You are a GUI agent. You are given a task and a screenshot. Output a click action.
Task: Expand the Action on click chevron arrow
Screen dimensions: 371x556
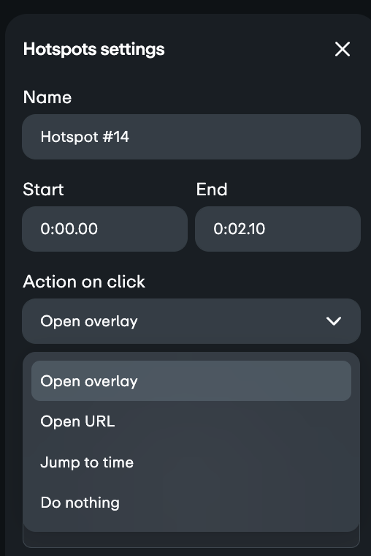334,321
